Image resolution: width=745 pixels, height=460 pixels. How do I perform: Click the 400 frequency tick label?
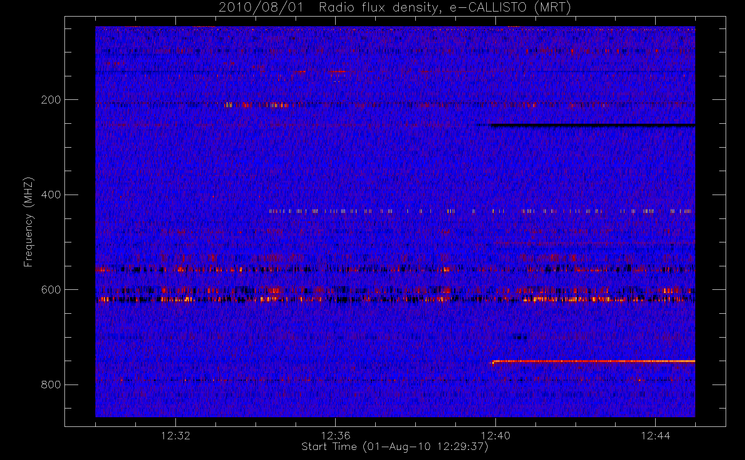[x=51, y=195]
